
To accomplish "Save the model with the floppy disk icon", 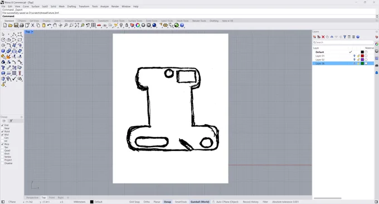I will pos(16,25).
